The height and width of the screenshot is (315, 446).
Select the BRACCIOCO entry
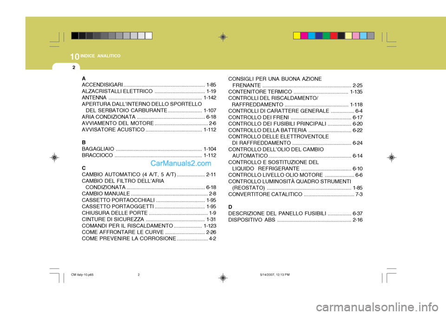point(149,155)
